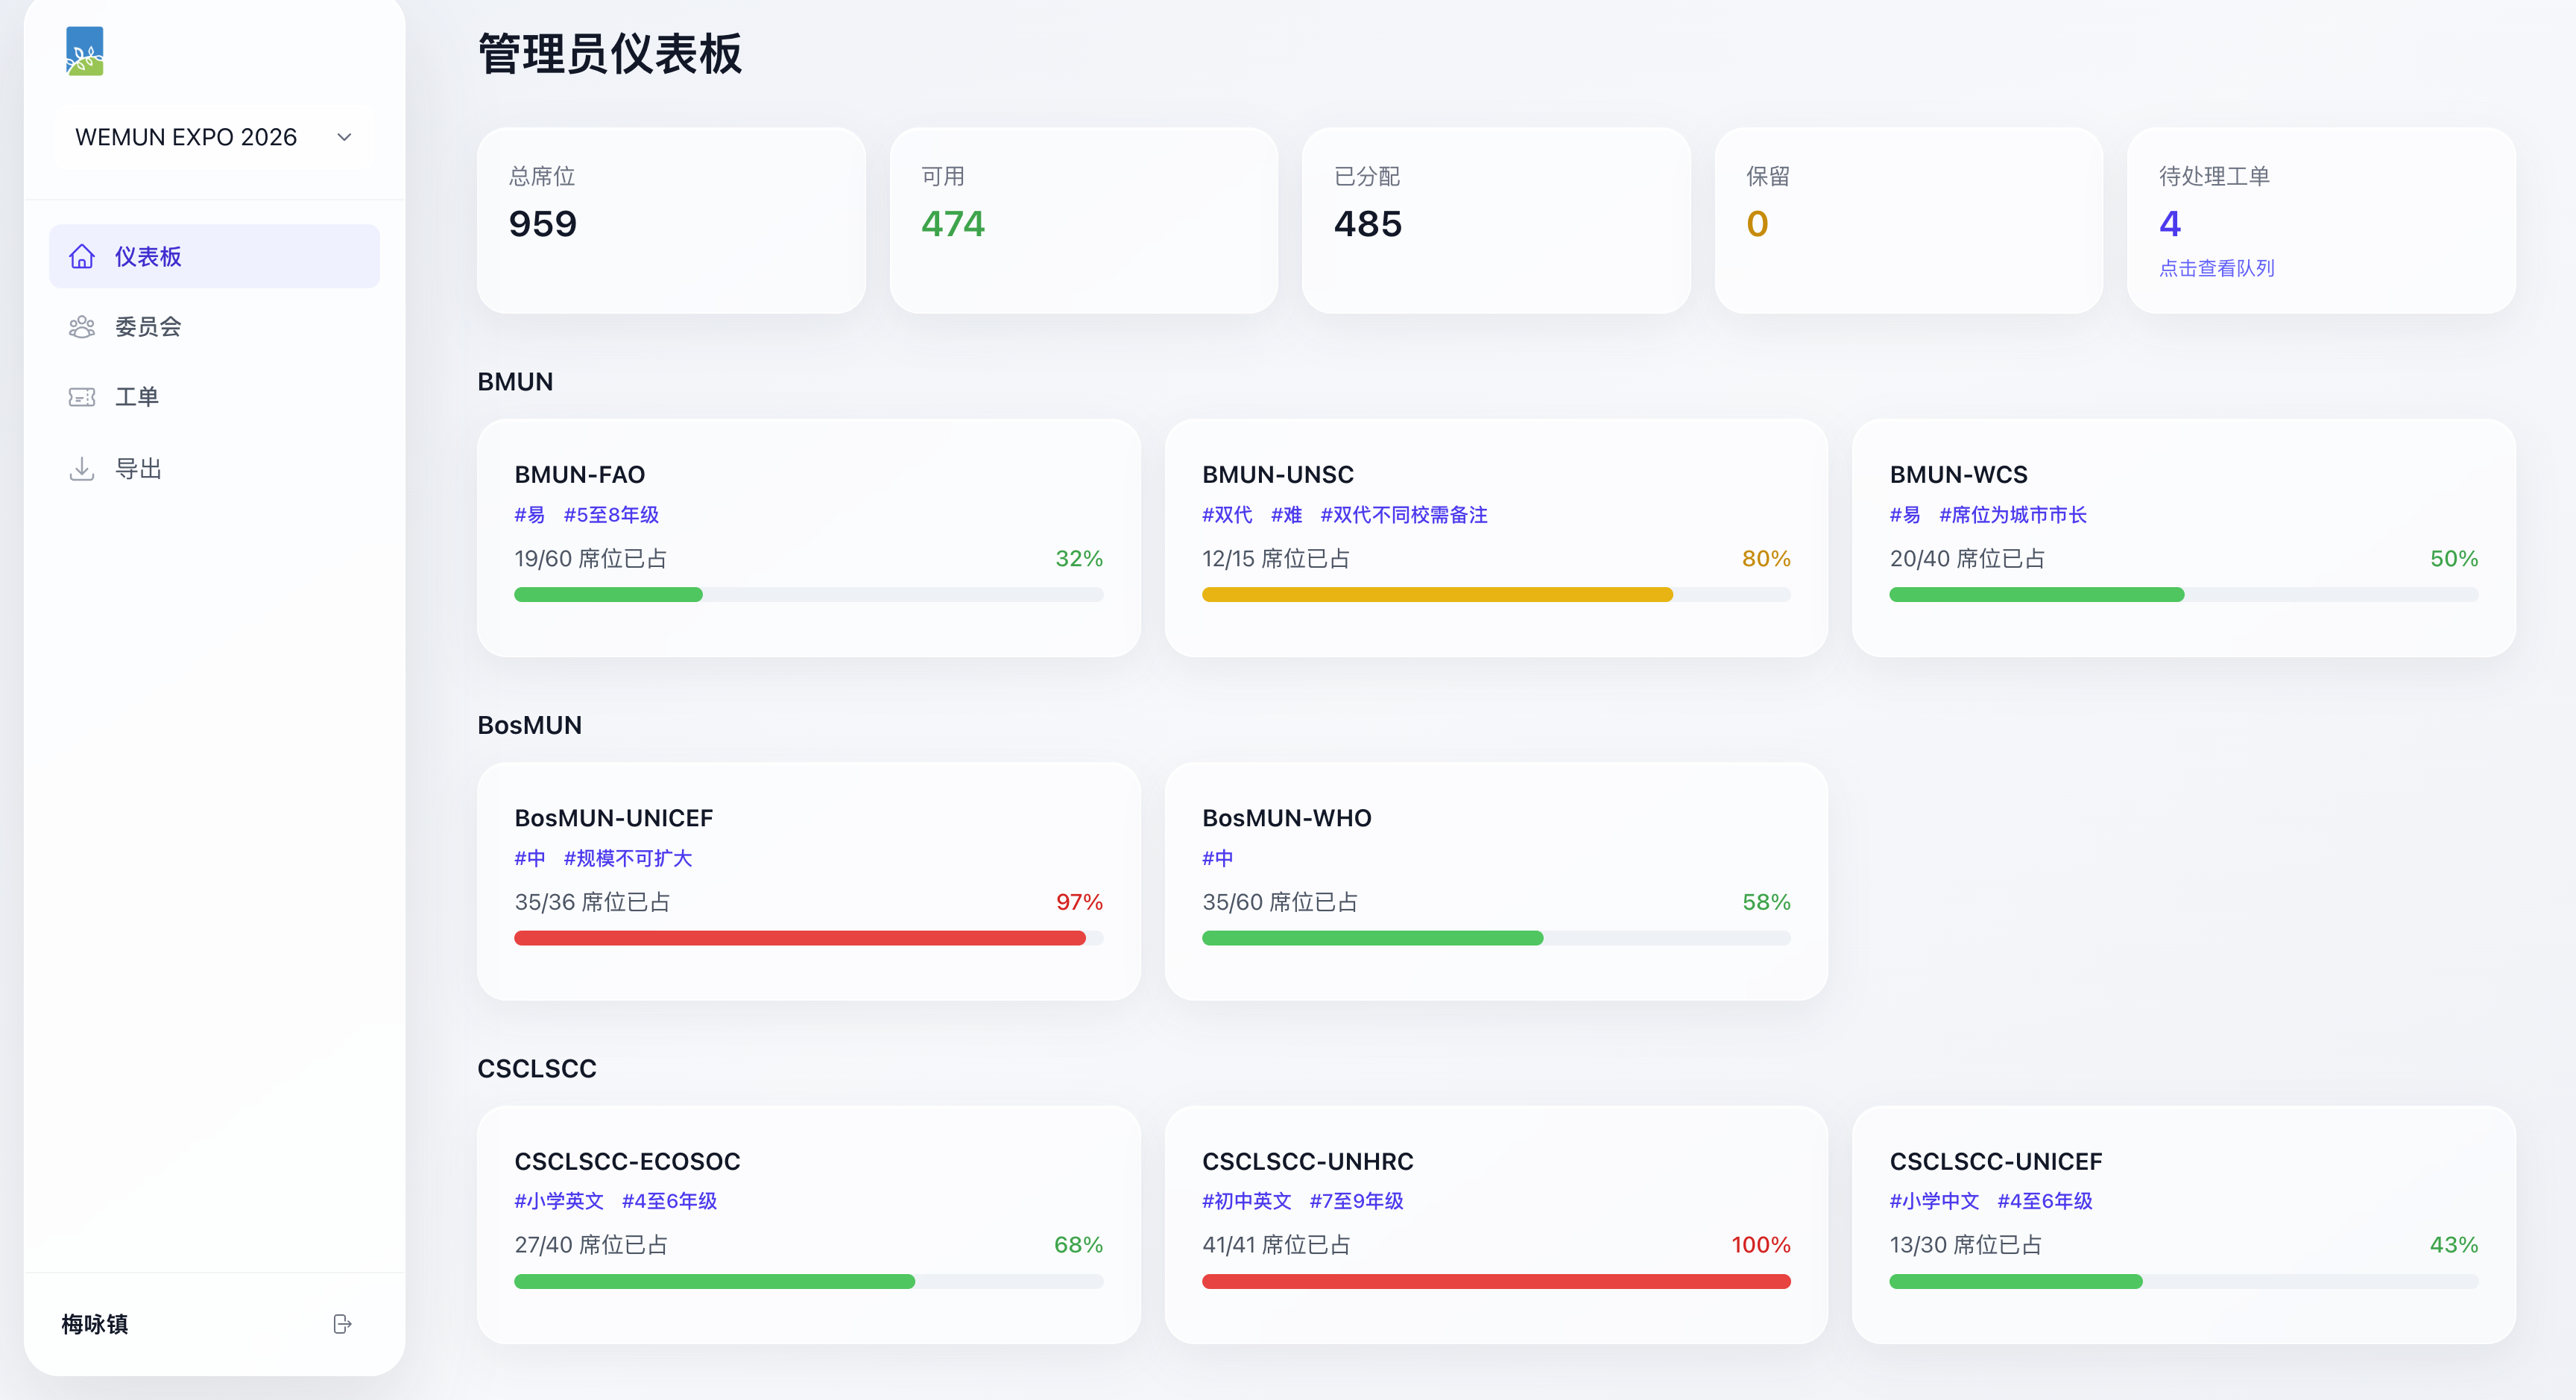This screenshot has width=2576, height=1400.
Task: Click the 保留 0 stat card
Action: click(1909, 221)
